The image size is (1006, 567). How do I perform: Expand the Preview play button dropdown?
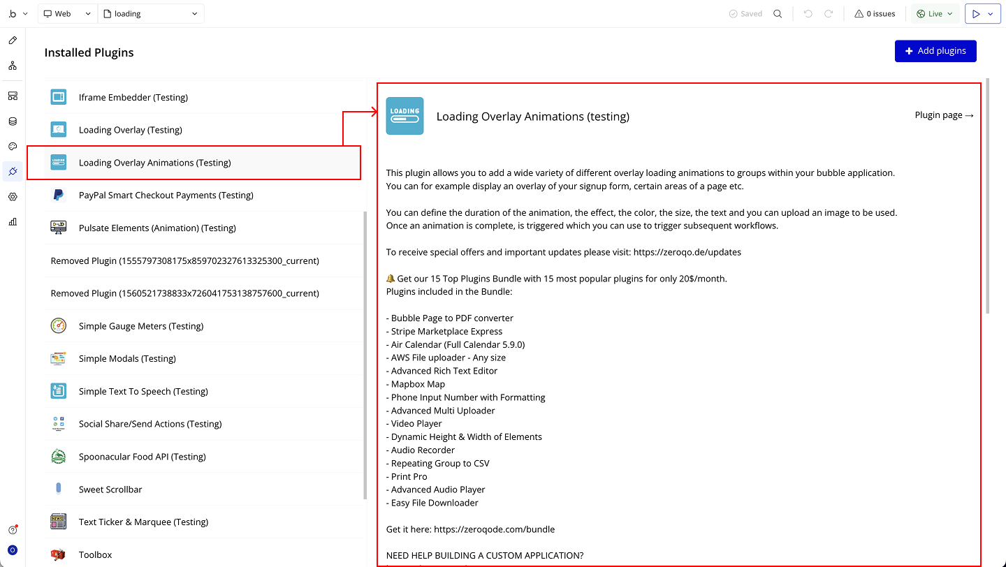coord(990,14)
